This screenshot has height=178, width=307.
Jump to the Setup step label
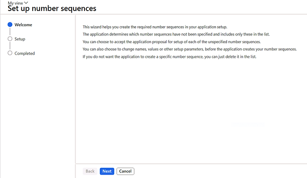[20, 39]
